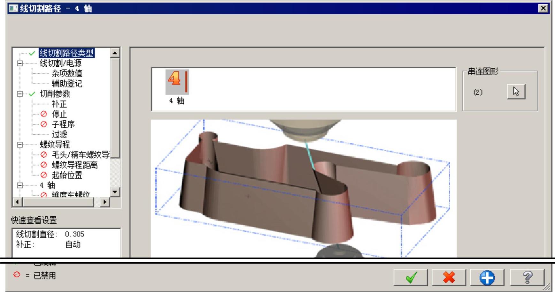Confirm with the green checkmark button
Viewport: 555px width, 292px height.
click(411, 277)
